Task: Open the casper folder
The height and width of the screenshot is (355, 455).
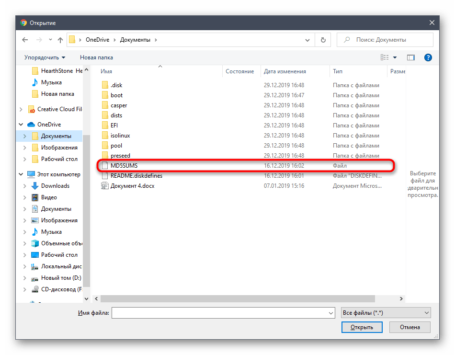Action: coord(119,105)
